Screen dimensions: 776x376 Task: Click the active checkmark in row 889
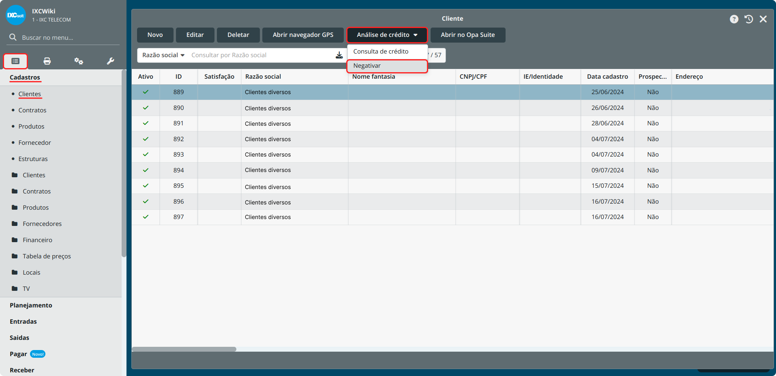pyautogui.click(x=146, y=92)
